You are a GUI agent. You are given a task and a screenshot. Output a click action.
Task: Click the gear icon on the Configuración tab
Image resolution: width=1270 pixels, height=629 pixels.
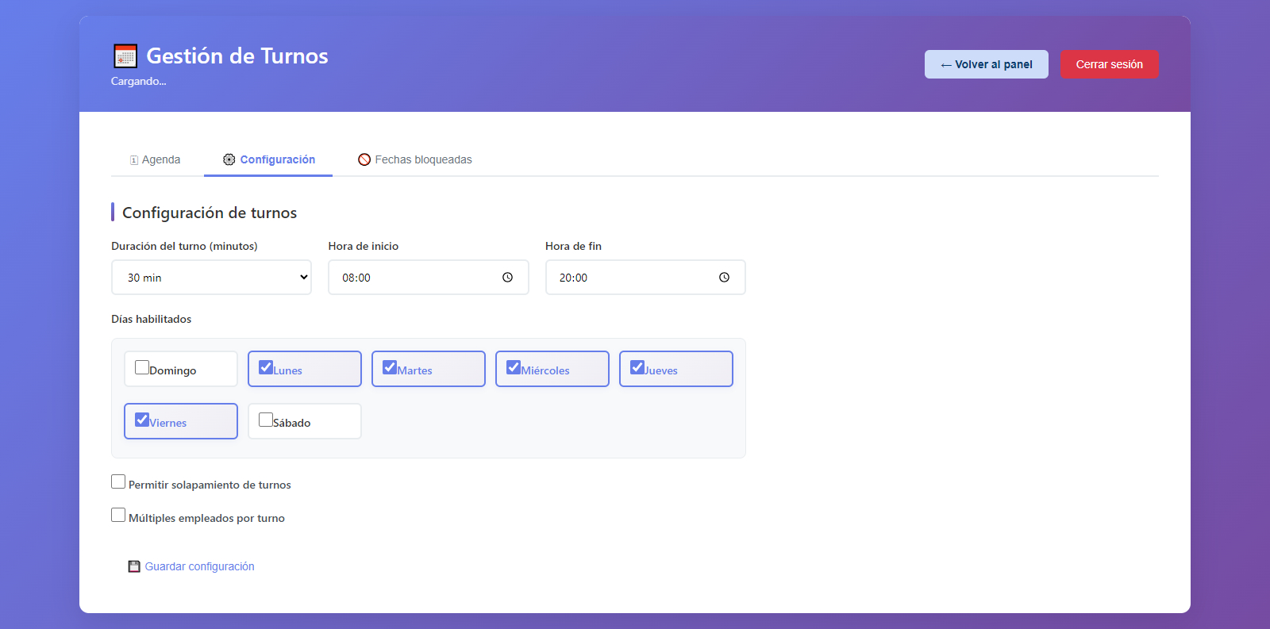click(229, 159)
